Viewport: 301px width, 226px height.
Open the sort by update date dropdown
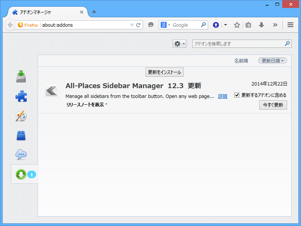coord(272,61)
